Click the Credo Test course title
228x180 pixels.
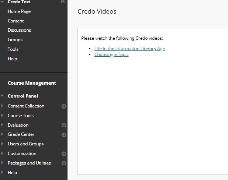click(19, 2)
